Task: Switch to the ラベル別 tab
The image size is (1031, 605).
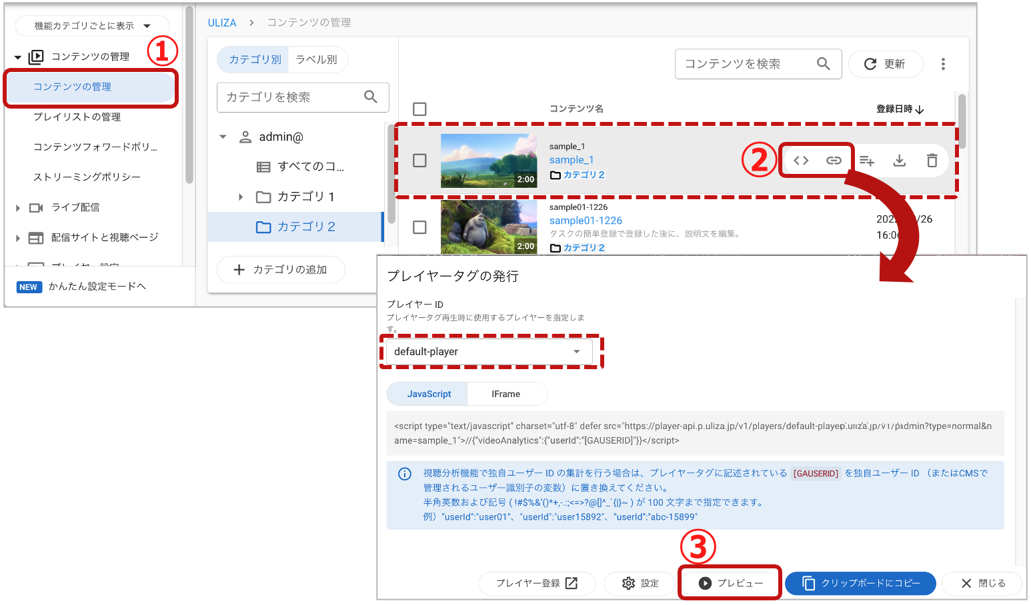Action: tap(317, 59)
